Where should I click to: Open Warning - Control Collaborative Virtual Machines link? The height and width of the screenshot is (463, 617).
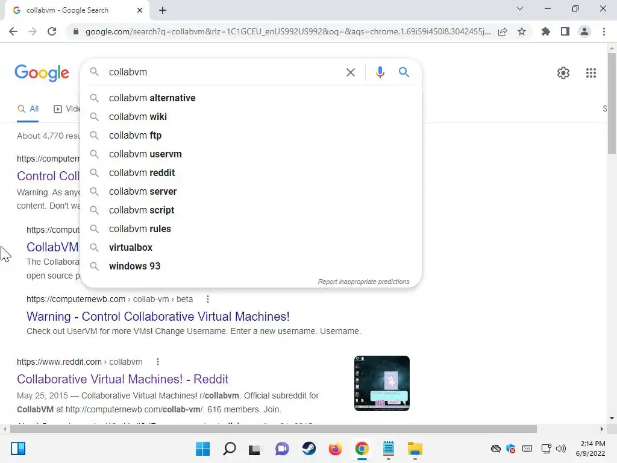tap(158, 317)
